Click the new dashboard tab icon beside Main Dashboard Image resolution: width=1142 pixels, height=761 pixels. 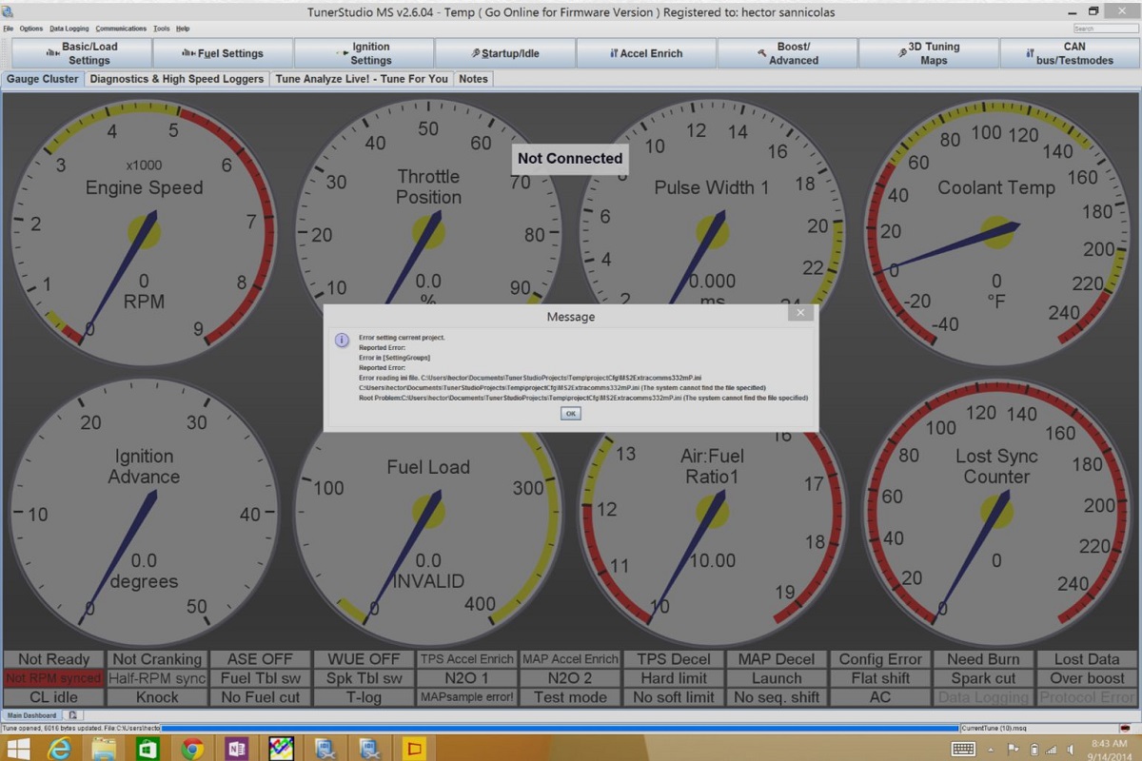[x=72, y=714]
